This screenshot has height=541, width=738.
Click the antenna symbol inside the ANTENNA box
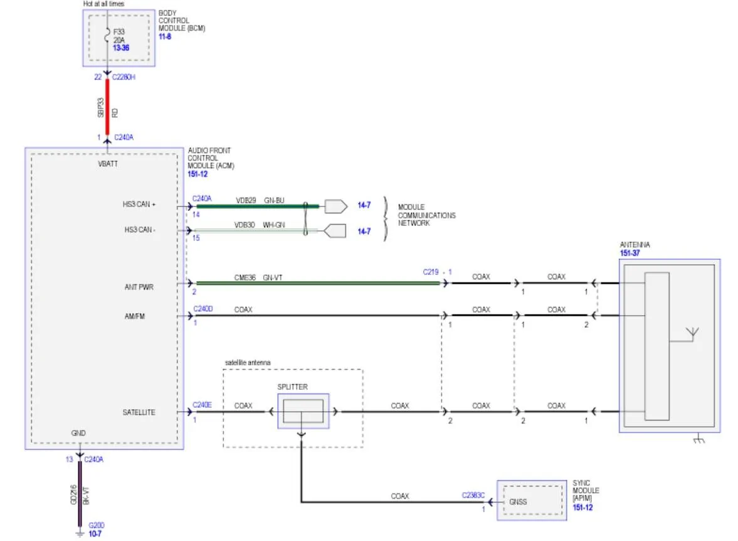point(692,334)
